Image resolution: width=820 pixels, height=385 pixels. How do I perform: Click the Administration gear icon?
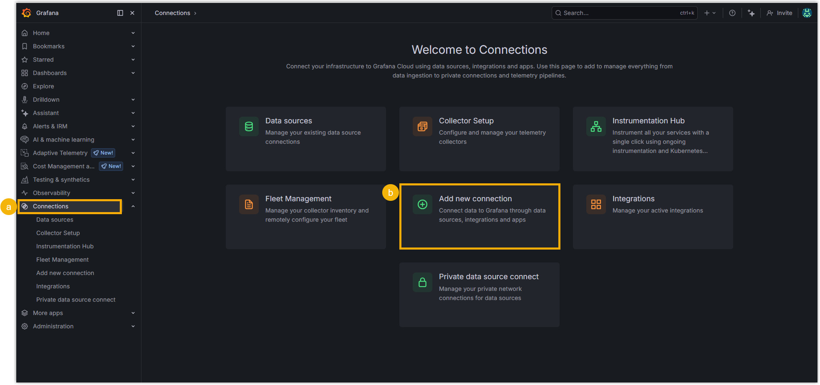(x=25, y=326)
